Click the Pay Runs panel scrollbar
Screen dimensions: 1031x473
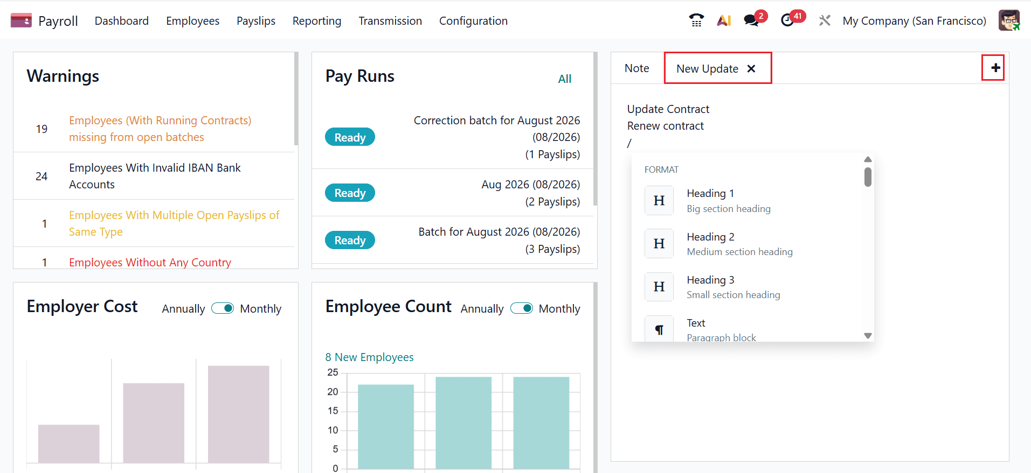(x=595, y=129)
